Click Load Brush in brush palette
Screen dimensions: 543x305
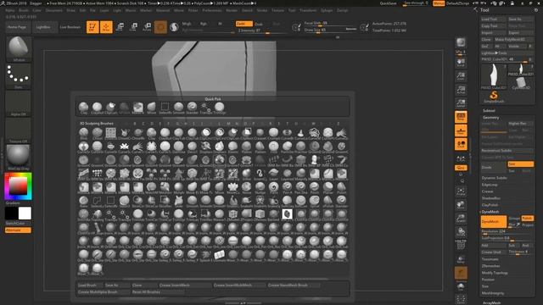tap(90, 286)
